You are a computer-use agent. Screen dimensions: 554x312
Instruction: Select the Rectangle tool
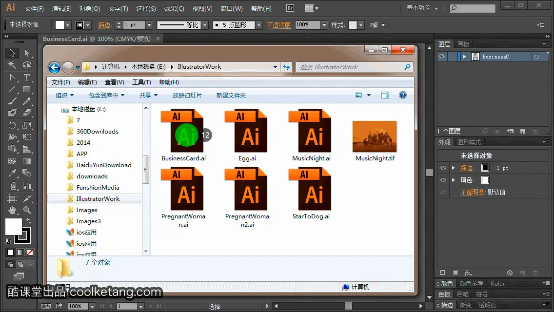[27, 89]
